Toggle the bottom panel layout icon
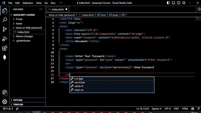 pyautogui.click(x=173, y=3)
